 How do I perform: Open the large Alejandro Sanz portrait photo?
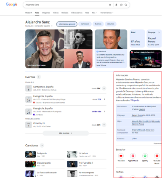click(45, 49)
